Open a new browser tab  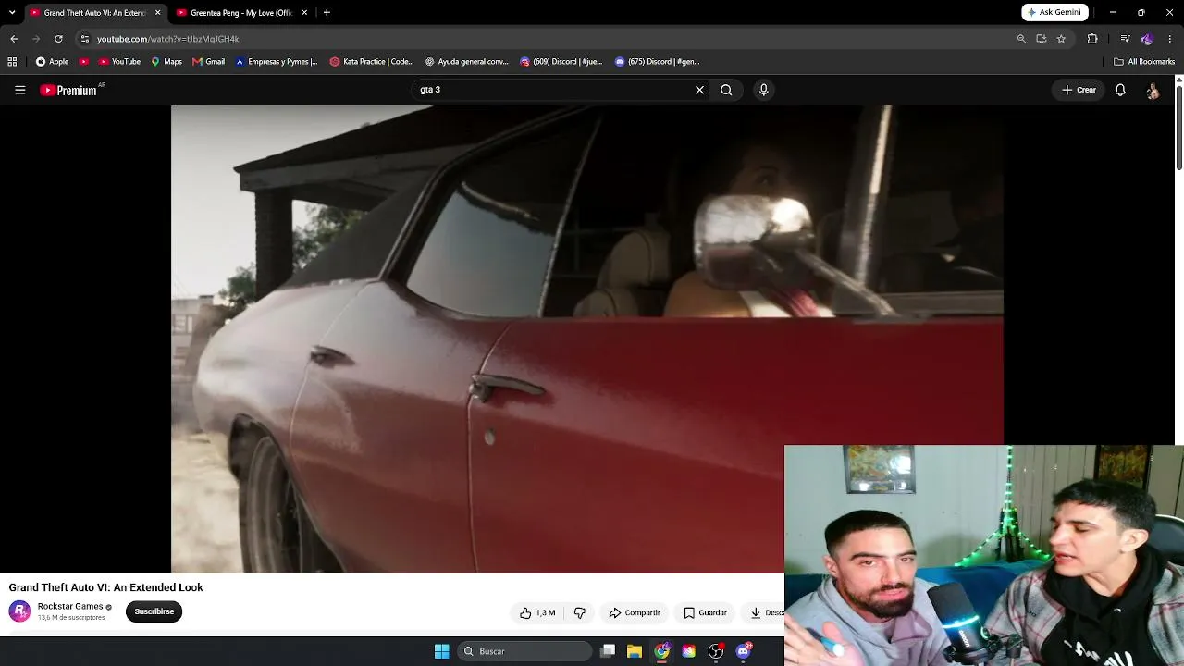pos(327,13)
